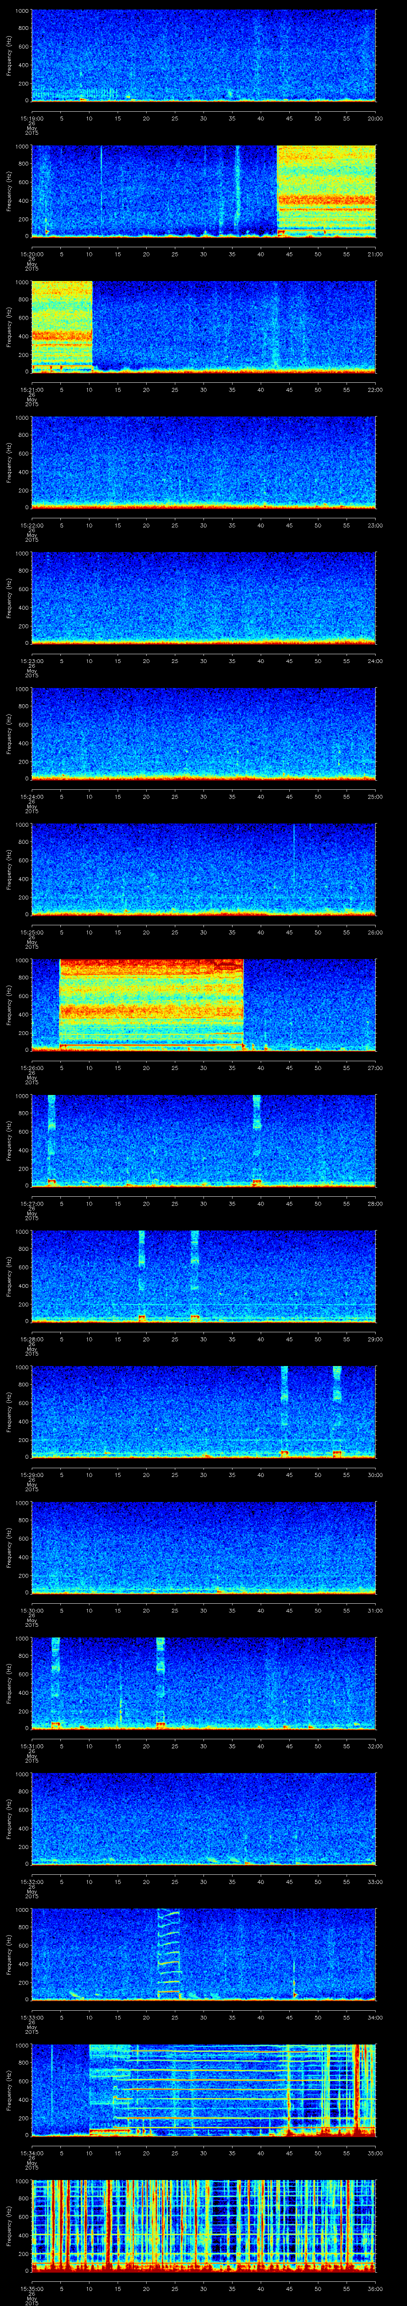Click the 15:22:00 start time label
This screenshot has width=407, height=2306.
(31, 525)
